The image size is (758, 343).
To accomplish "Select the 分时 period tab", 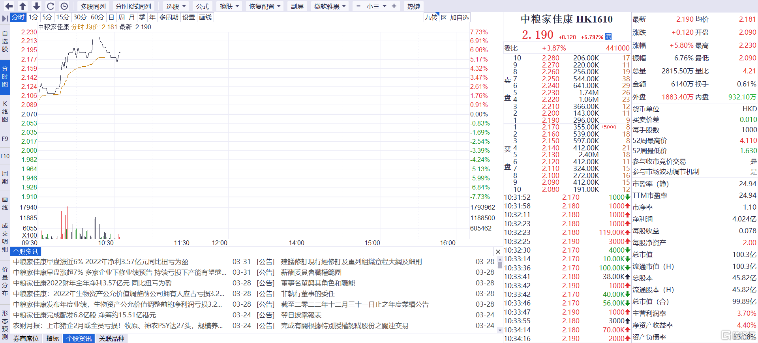I will [18, 17].
